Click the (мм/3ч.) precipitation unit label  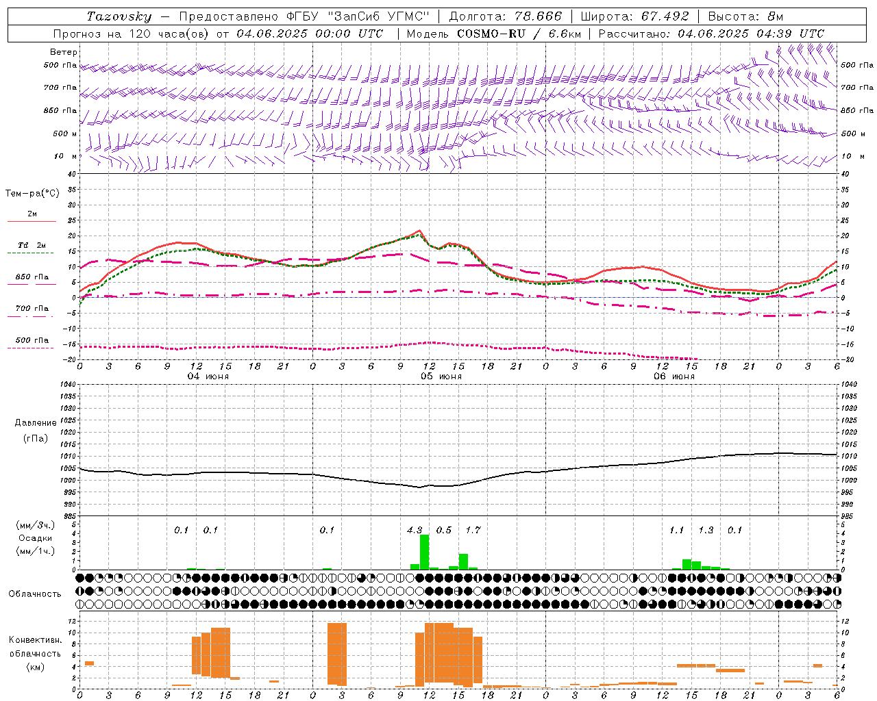click(36, 525)
